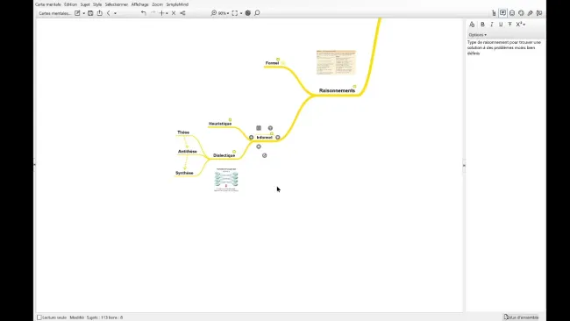
Task: Click the node menu icon above Informel
Action: pyautogui.click(x=259, y=128)
